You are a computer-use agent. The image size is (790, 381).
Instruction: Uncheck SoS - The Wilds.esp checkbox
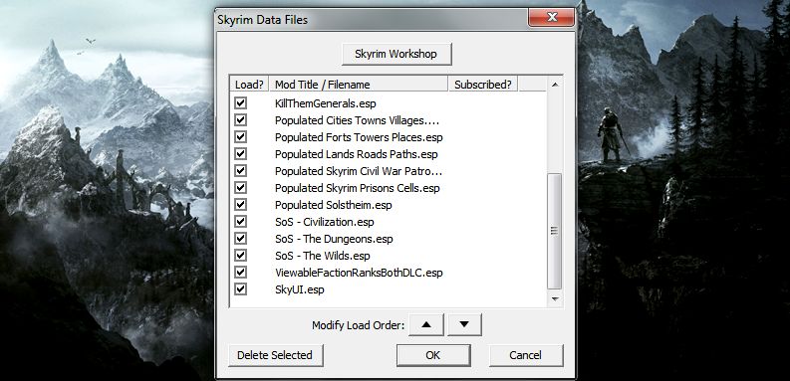point(240,256)
